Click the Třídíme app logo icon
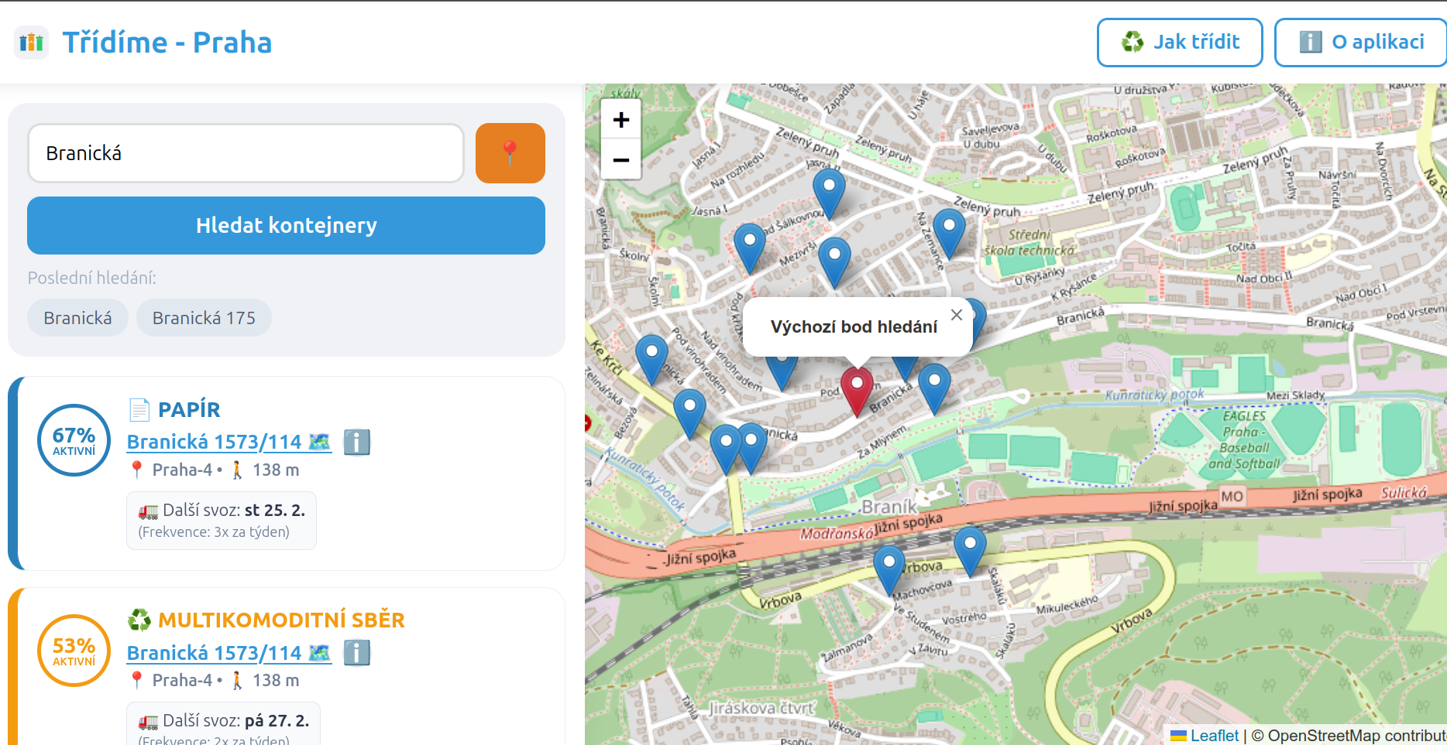The width and height of the screenshot is (1447, 745). [31, 43]
